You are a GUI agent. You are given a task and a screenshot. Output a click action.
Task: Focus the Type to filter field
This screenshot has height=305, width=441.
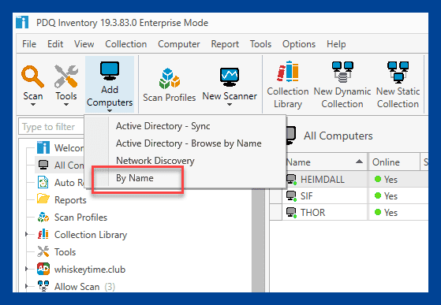click(x=50, y=127)
